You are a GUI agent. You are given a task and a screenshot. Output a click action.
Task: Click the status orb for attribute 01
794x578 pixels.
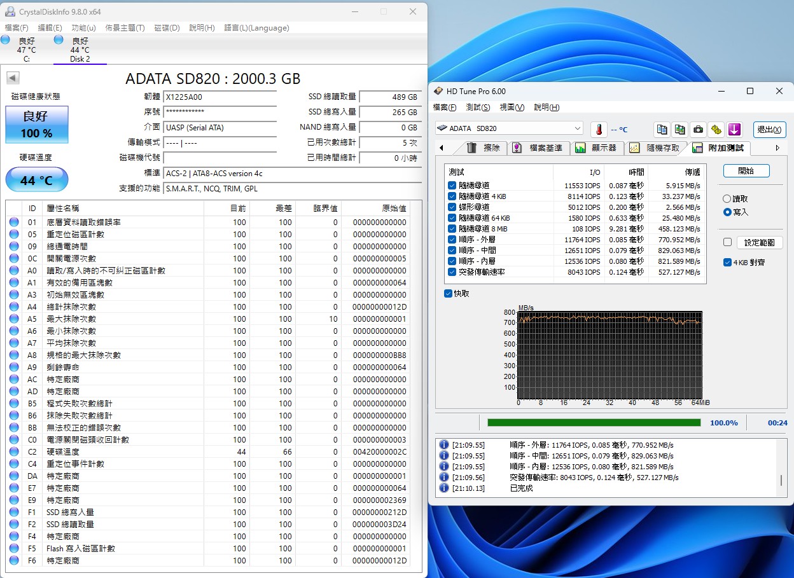tap(14, 222)
